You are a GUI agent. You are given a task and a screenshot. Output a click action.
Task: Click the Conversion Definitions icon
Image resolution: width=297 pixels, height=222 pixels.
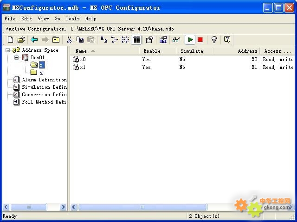coord(17,94)
